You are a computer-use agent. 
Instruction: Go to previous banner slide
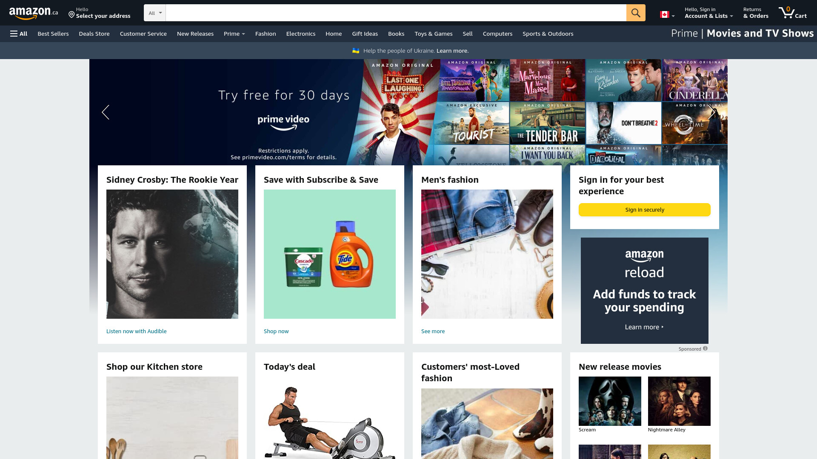coord(106,112)
